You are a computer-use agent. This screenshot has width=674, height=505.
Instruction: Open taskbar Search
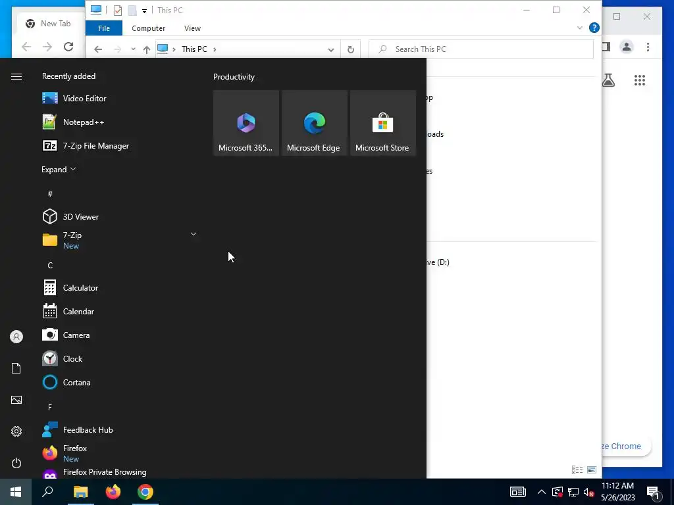click(47, 492)
